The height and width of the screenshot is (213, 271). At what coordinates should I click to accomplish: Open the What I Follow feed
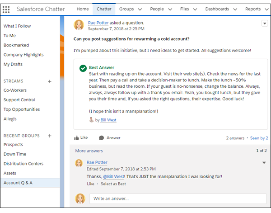coord(17,26)
